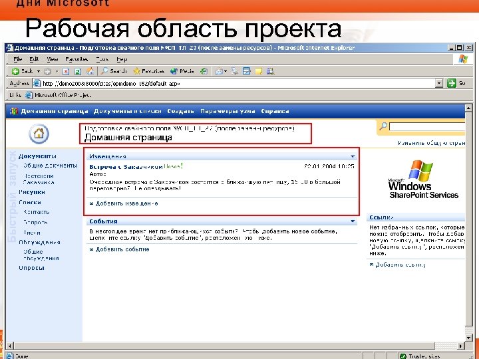Open Рисунки in quick launch
This screenshot has width=479, height=359.
(32, 192)
